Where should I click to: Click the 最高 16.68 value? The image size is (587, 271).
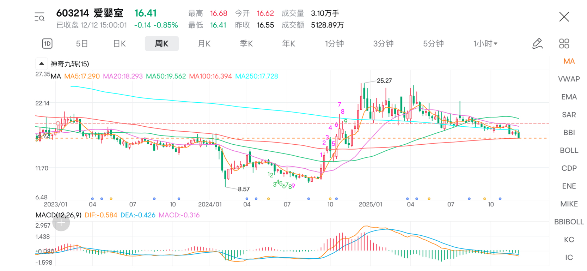219,13
